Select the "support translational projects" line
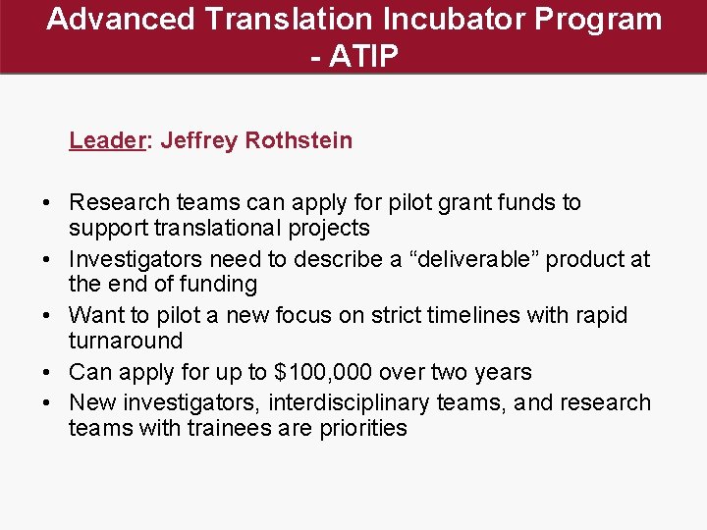 (219, 228)
